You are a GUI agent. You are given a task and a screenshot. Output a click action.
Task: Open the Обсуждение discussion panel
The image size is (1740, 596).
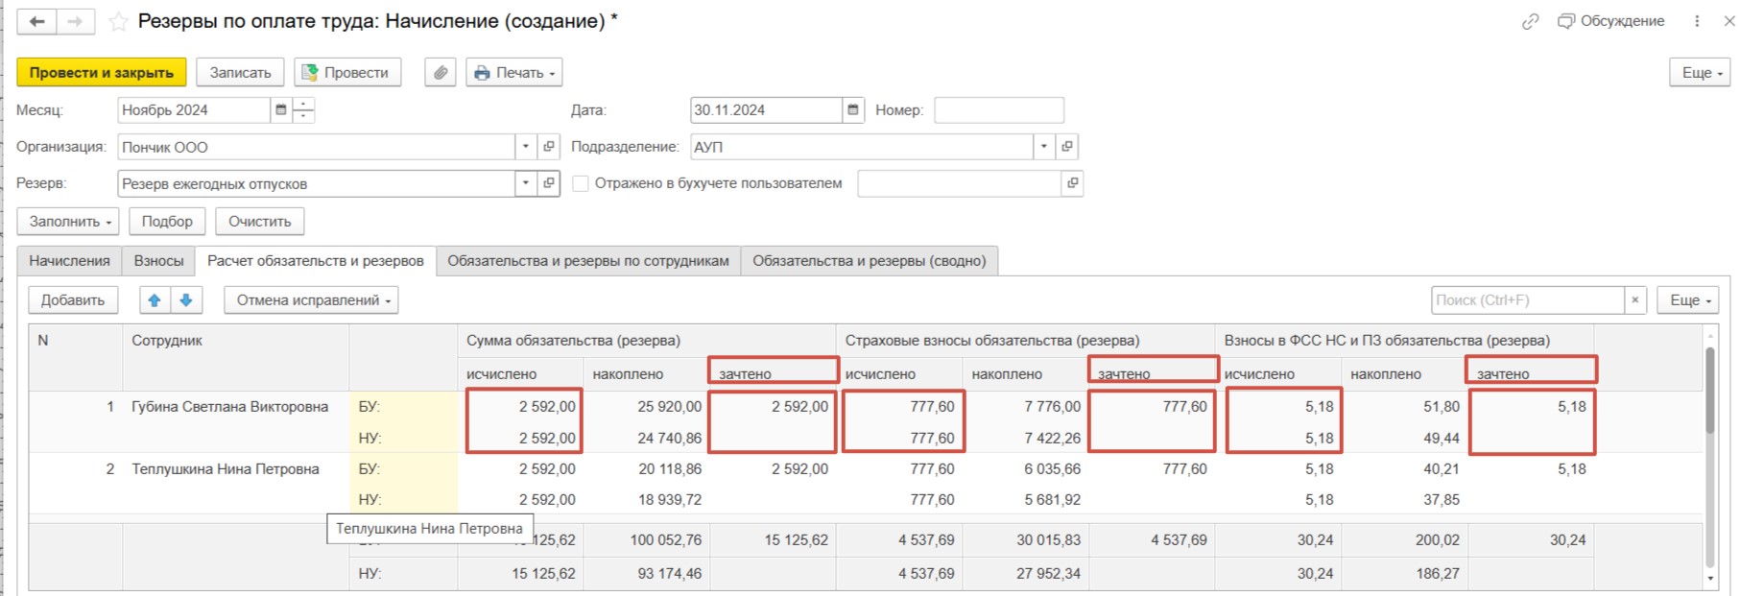(1610, 21)
